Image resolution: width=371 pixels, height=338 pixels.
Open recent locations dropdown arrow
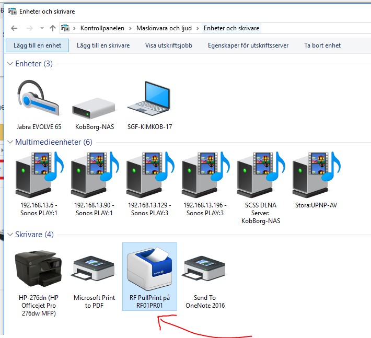(42, 28)
